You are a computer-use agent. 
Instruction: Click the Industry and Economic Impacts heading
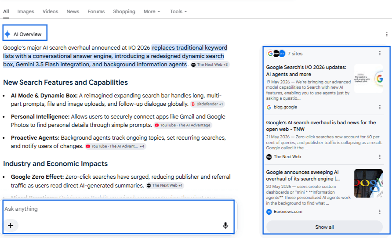[x=55, y=164]
